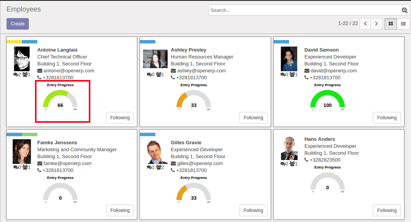Click into the Search field

click(304, 10)
